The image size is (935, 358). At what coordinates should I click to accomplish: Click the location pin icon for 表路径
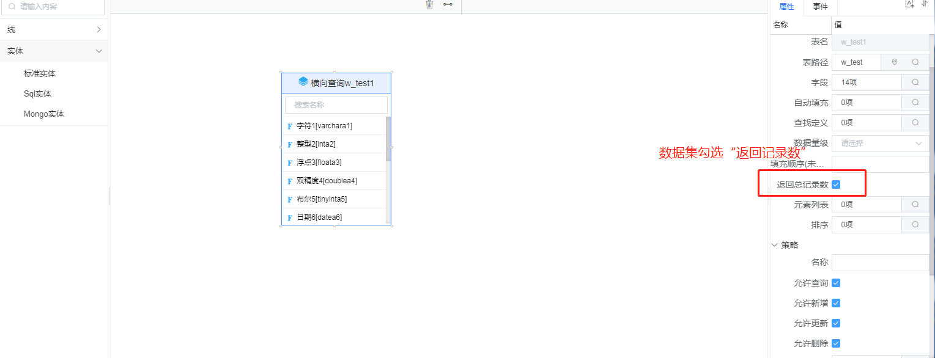895,62
